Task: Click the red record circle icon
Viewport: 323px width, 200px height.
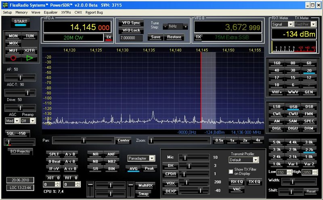Action: pos(13,58)
